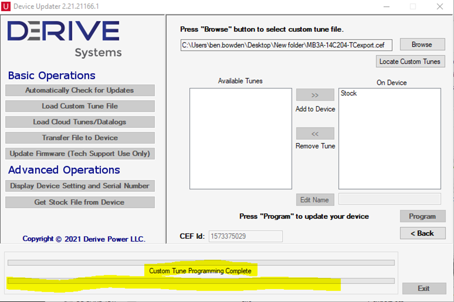Click the On Device label
This screenshot has width=454, height=302.
pyautogui.click(x=392, y=83)
